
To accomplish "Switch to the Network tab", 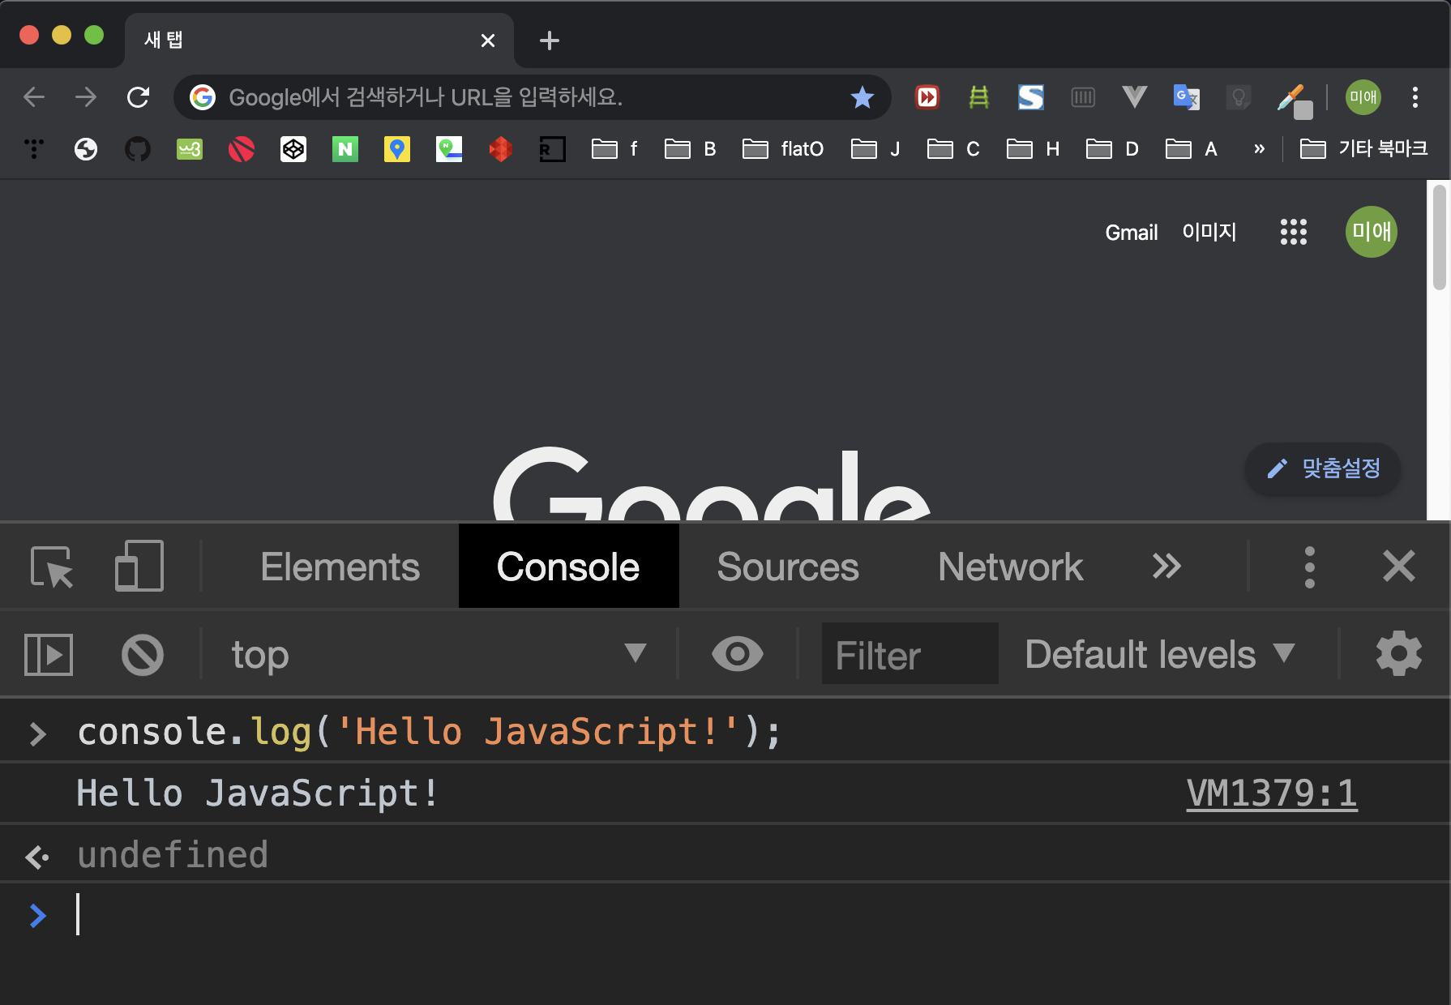I will pos(1010,567).
